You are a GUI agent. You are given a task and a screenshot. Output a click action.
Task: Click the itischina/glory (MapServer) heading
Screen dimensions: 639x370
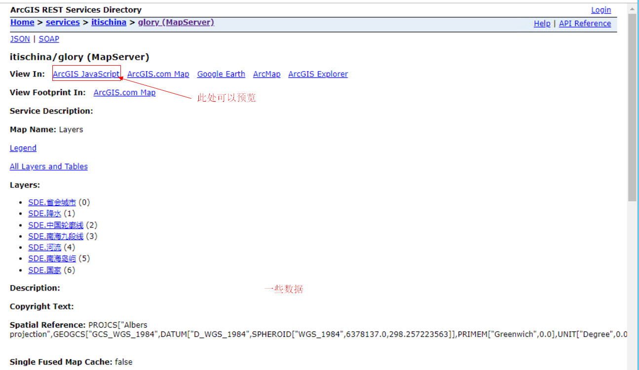click(x=79, y=57)
